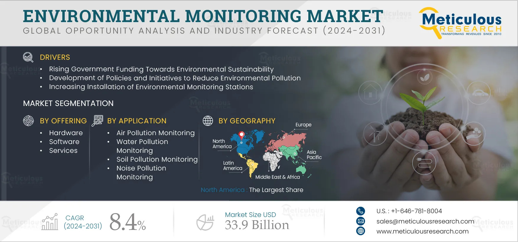Screen dimensions: 518x242
Task: Click the Drivers magnifier chart icon
Action: click(x=28, y=57)
